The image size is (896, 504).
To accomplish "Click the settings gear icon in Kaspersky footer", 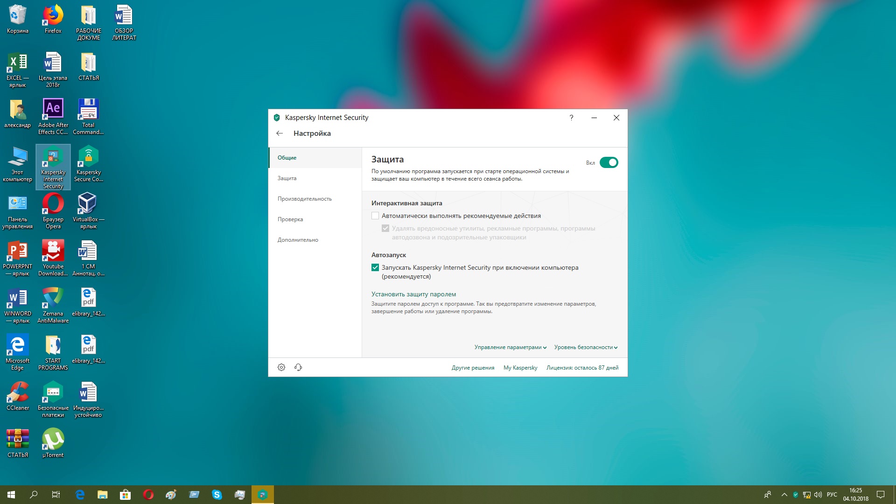I will [x=281, y=367].
